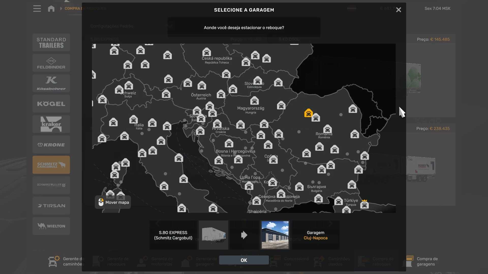Open the hamburger menu icon
The image size is (488, 274).
[x=37, y=9]
